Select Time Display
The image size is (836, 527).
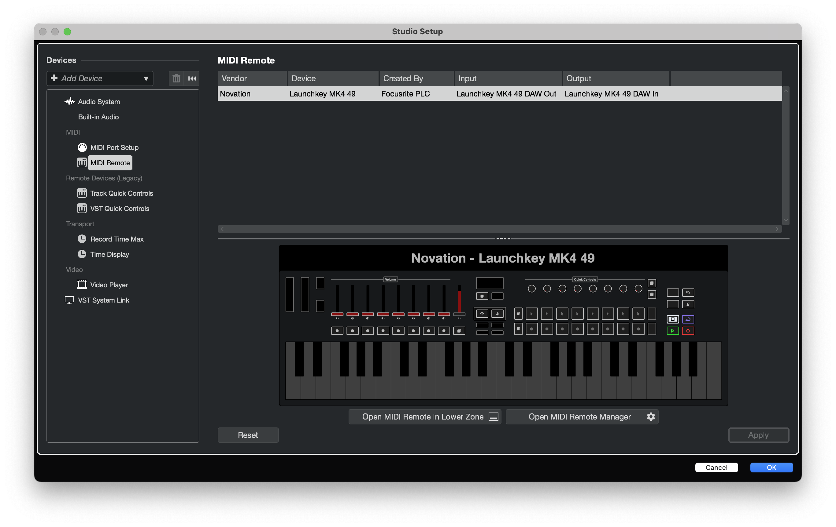coord(109,254)
